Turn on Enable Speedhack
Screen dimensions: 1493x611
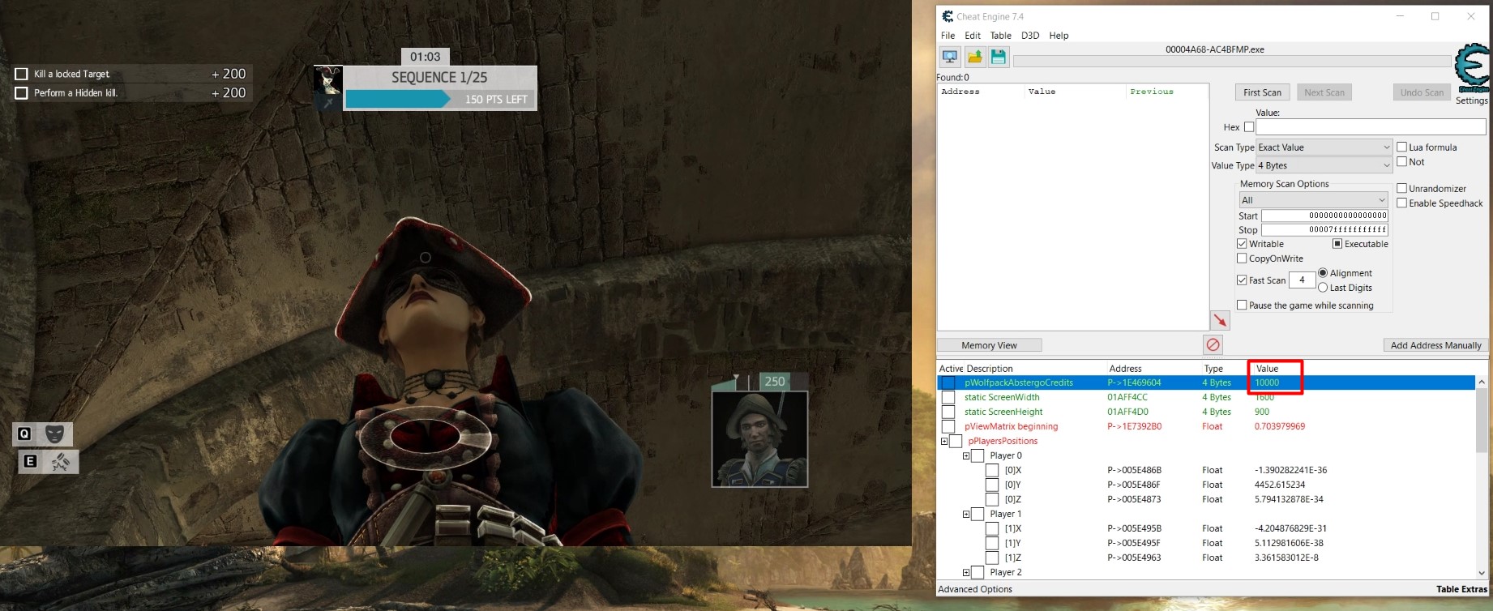click(1401, 203)
